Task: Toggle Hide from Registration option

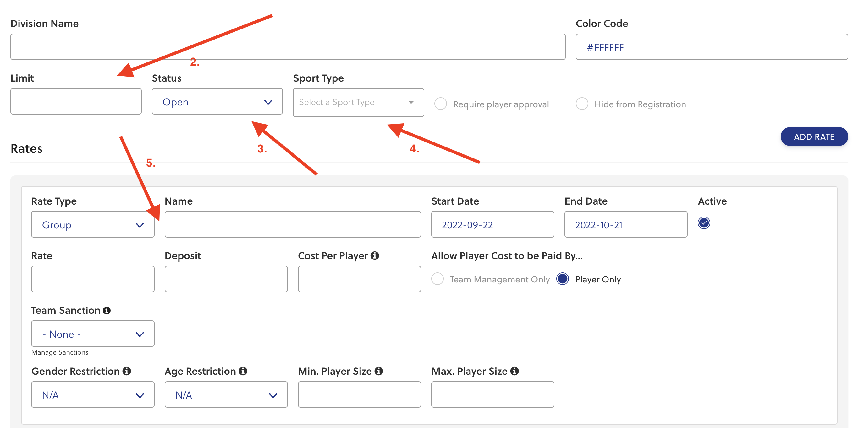Action: 582,104
